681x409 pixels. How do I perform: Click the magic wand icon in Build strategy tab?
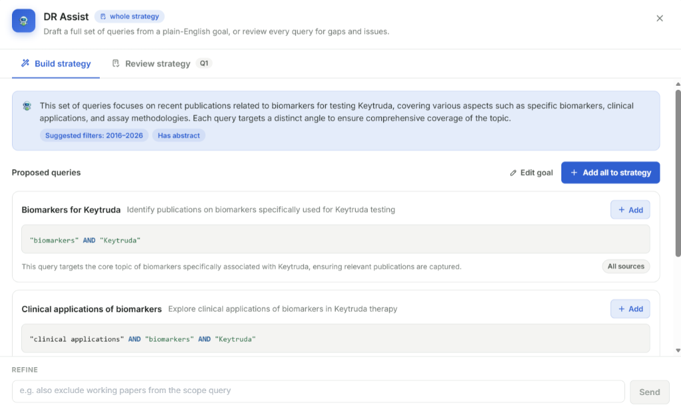point(25,63)
